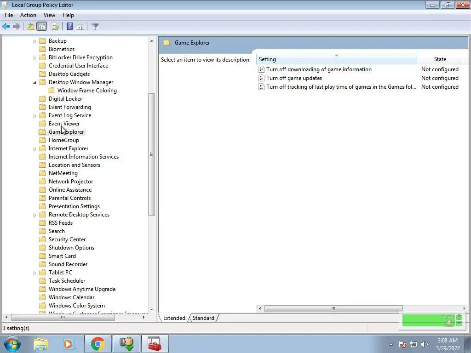Click the volume speaker tray icon
Image resolution: width=471 pixels, height=353 pixels.
425,344
